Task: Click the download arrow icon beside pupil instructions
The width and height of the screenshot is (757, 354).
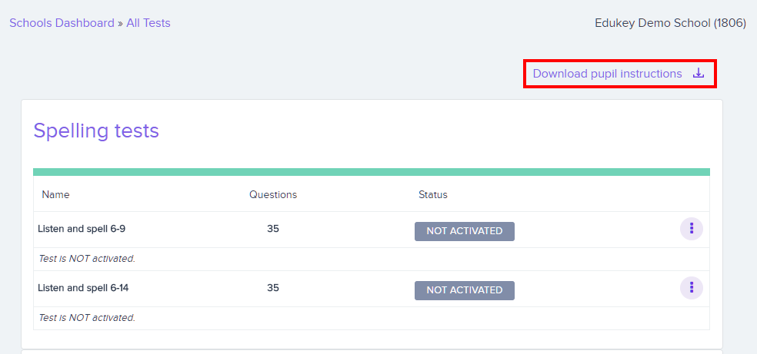Action: 699,73
